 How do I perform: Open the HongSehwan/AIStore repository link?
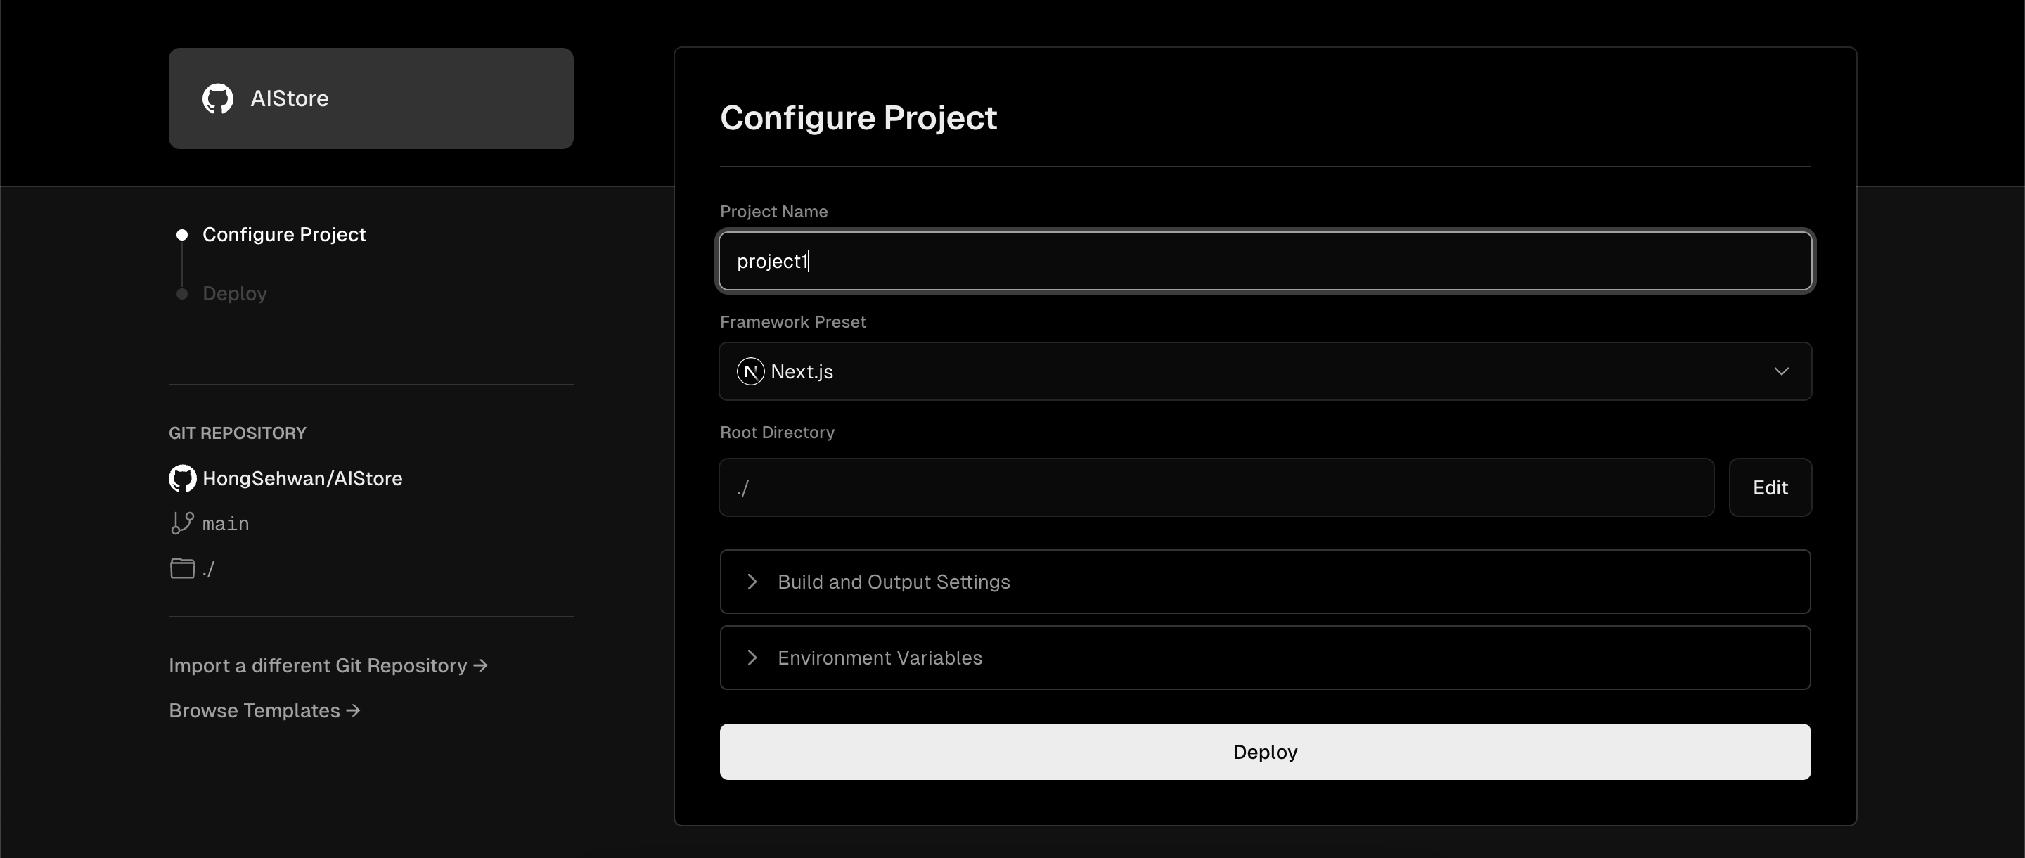point(302,478)
